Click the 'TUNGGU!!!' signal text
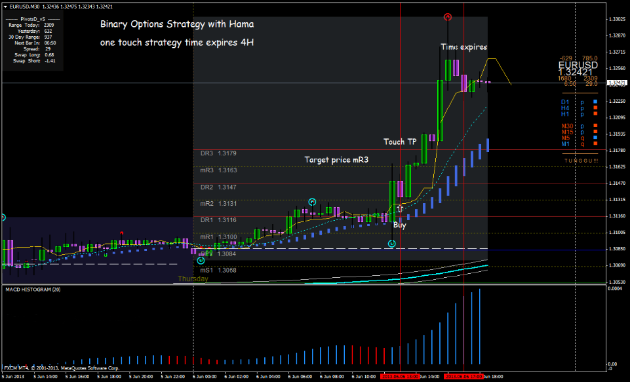The image size is (630, 382). pos(581,161)
